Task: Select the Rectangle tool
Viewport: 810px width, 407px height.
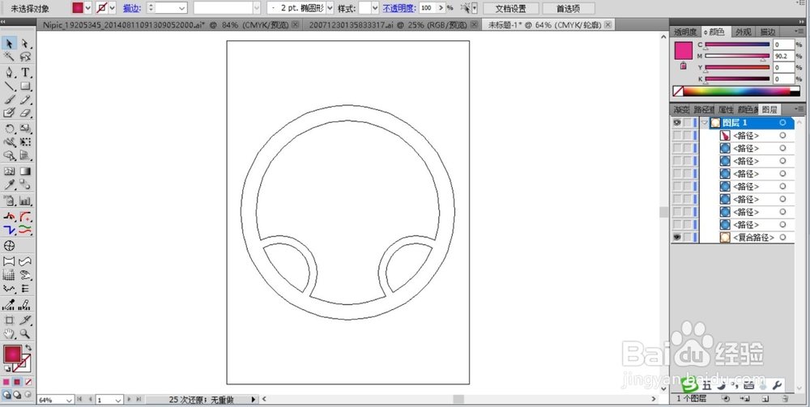Action: (25, 86)
